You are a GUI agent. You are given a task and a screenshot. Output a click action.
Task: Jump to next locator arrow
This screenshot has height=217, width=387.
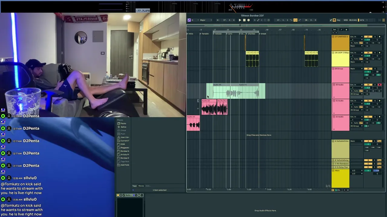click(x=336, y=33)
